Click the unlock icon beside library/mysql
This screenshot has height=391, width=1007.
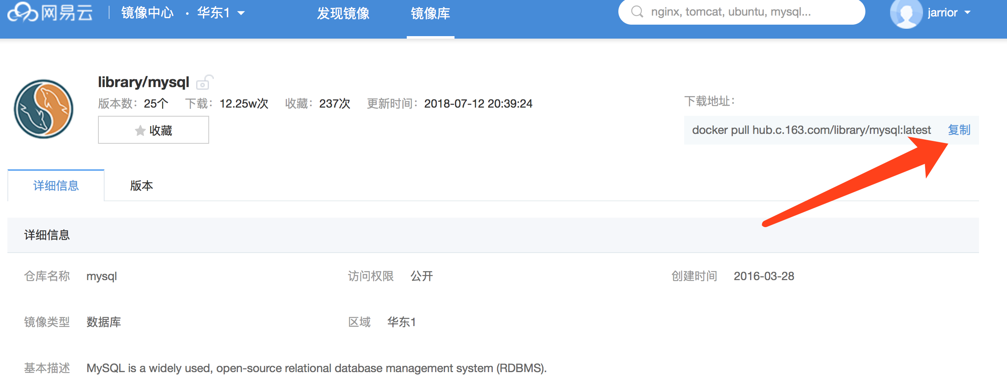pos(205,82)
